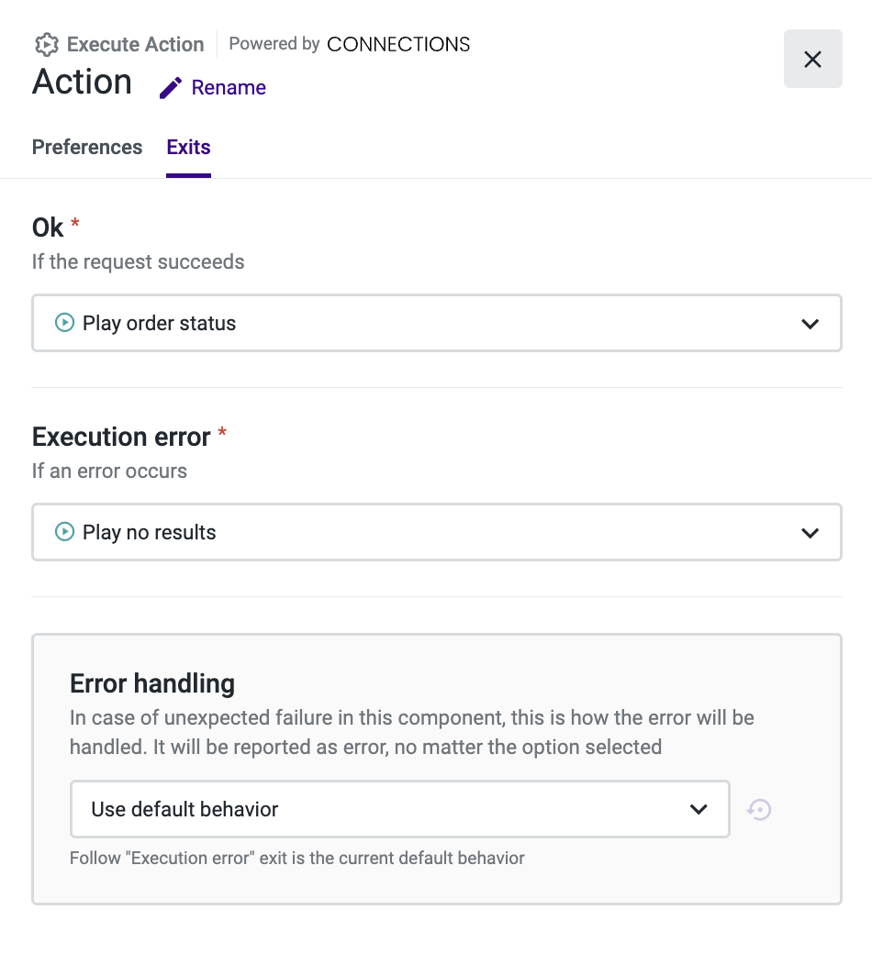Select the Exits tab

(188, 148)
